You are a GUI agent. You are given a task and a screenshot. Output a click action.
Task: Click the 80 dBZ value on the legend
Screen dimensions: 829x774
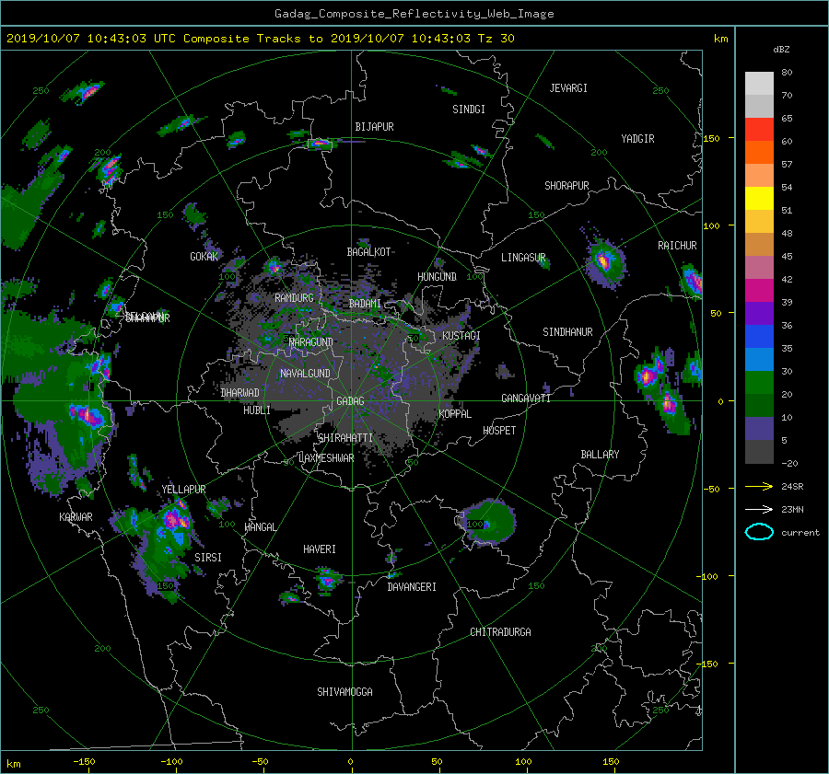(x=787, y=73)
